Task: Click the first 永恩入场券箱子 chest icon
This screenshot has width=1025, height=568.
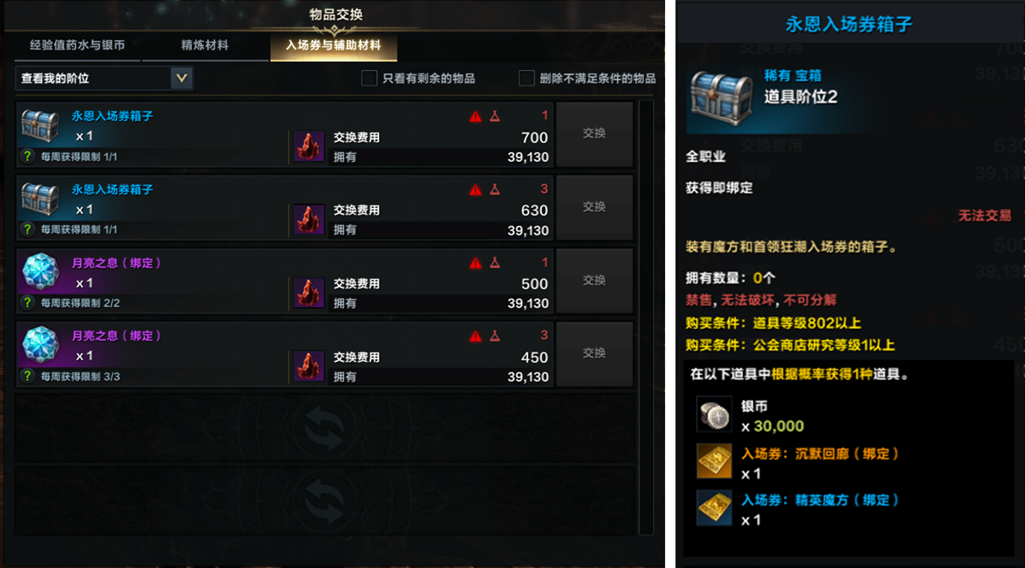Action: (x=40, y=125)
